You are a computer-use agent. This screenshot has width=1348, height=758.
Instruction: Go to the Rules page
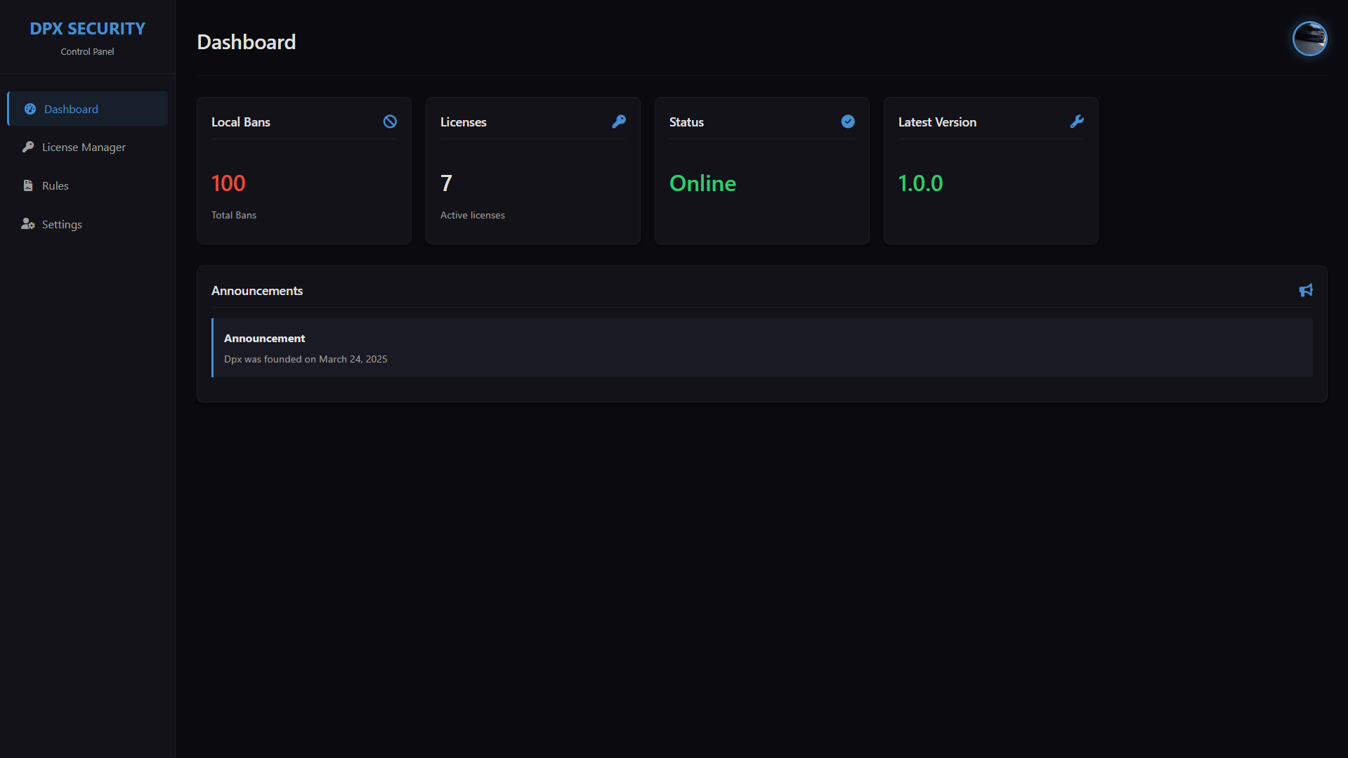[55, 185]
